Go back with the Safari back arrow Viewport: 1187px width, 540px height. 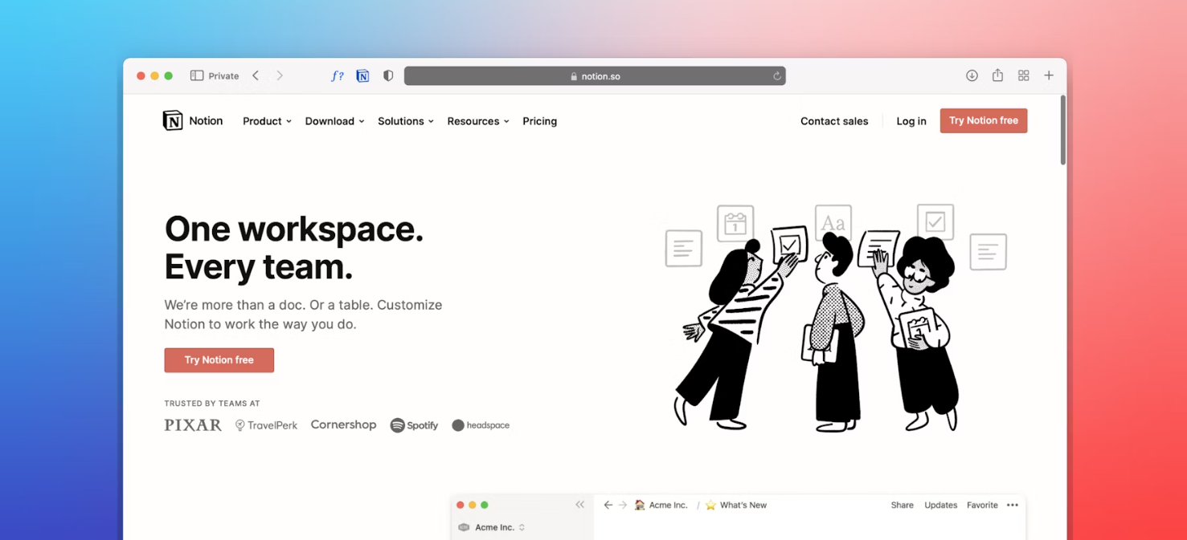(x=256, y=75)
